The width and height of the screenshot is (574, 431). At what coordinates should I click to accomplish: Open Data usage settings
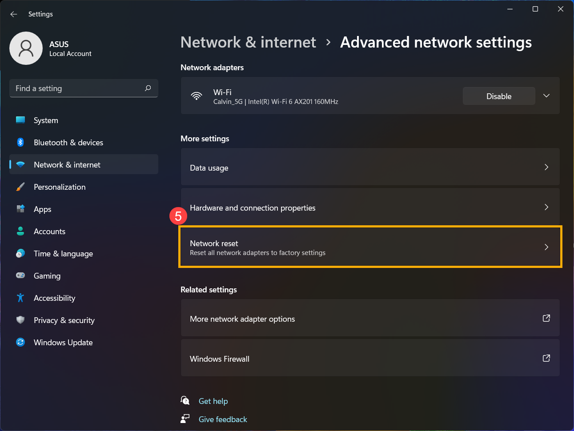pos(370,167)
